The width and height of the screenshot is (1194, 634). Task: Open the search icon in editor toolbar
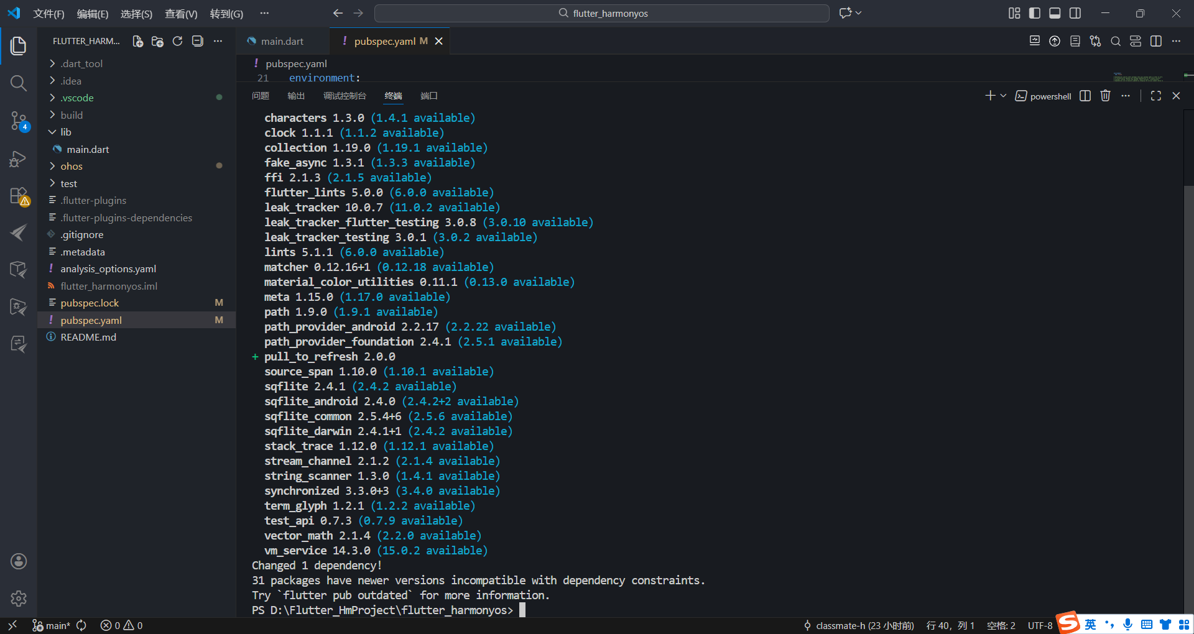(x=1116, y=41)
